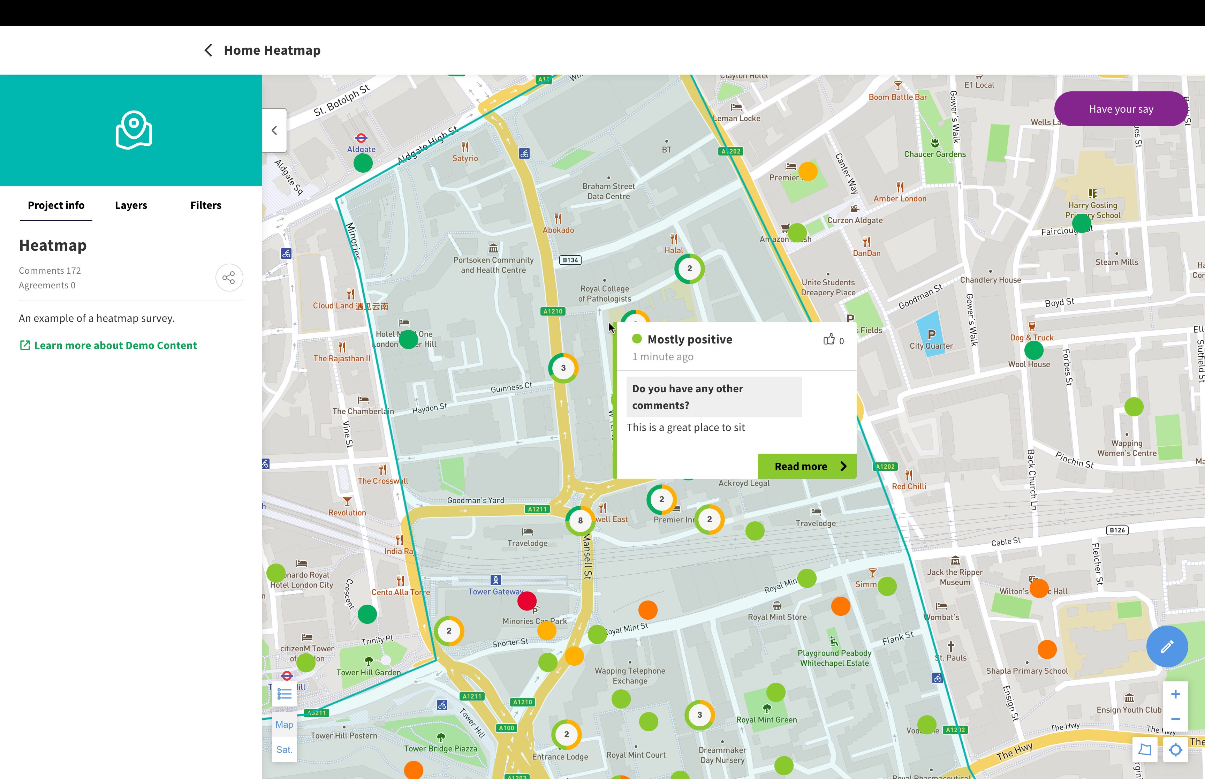Zoom out with the minus button
The width and height of the screenshot is (1205, 779).
click(x=1175, y=719)
